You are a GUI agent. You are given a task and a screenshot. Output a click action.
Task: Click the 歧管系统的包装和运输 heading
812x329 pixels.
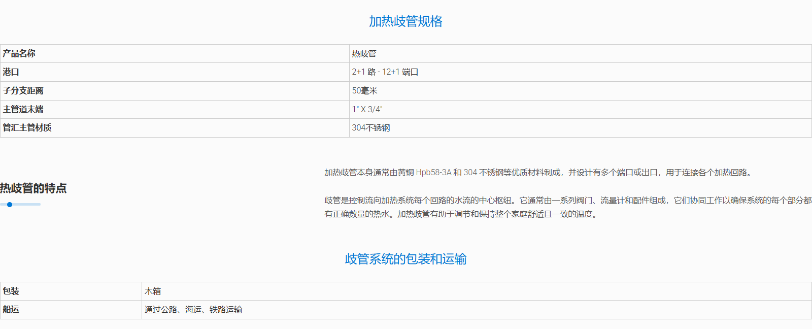point(405,259)
